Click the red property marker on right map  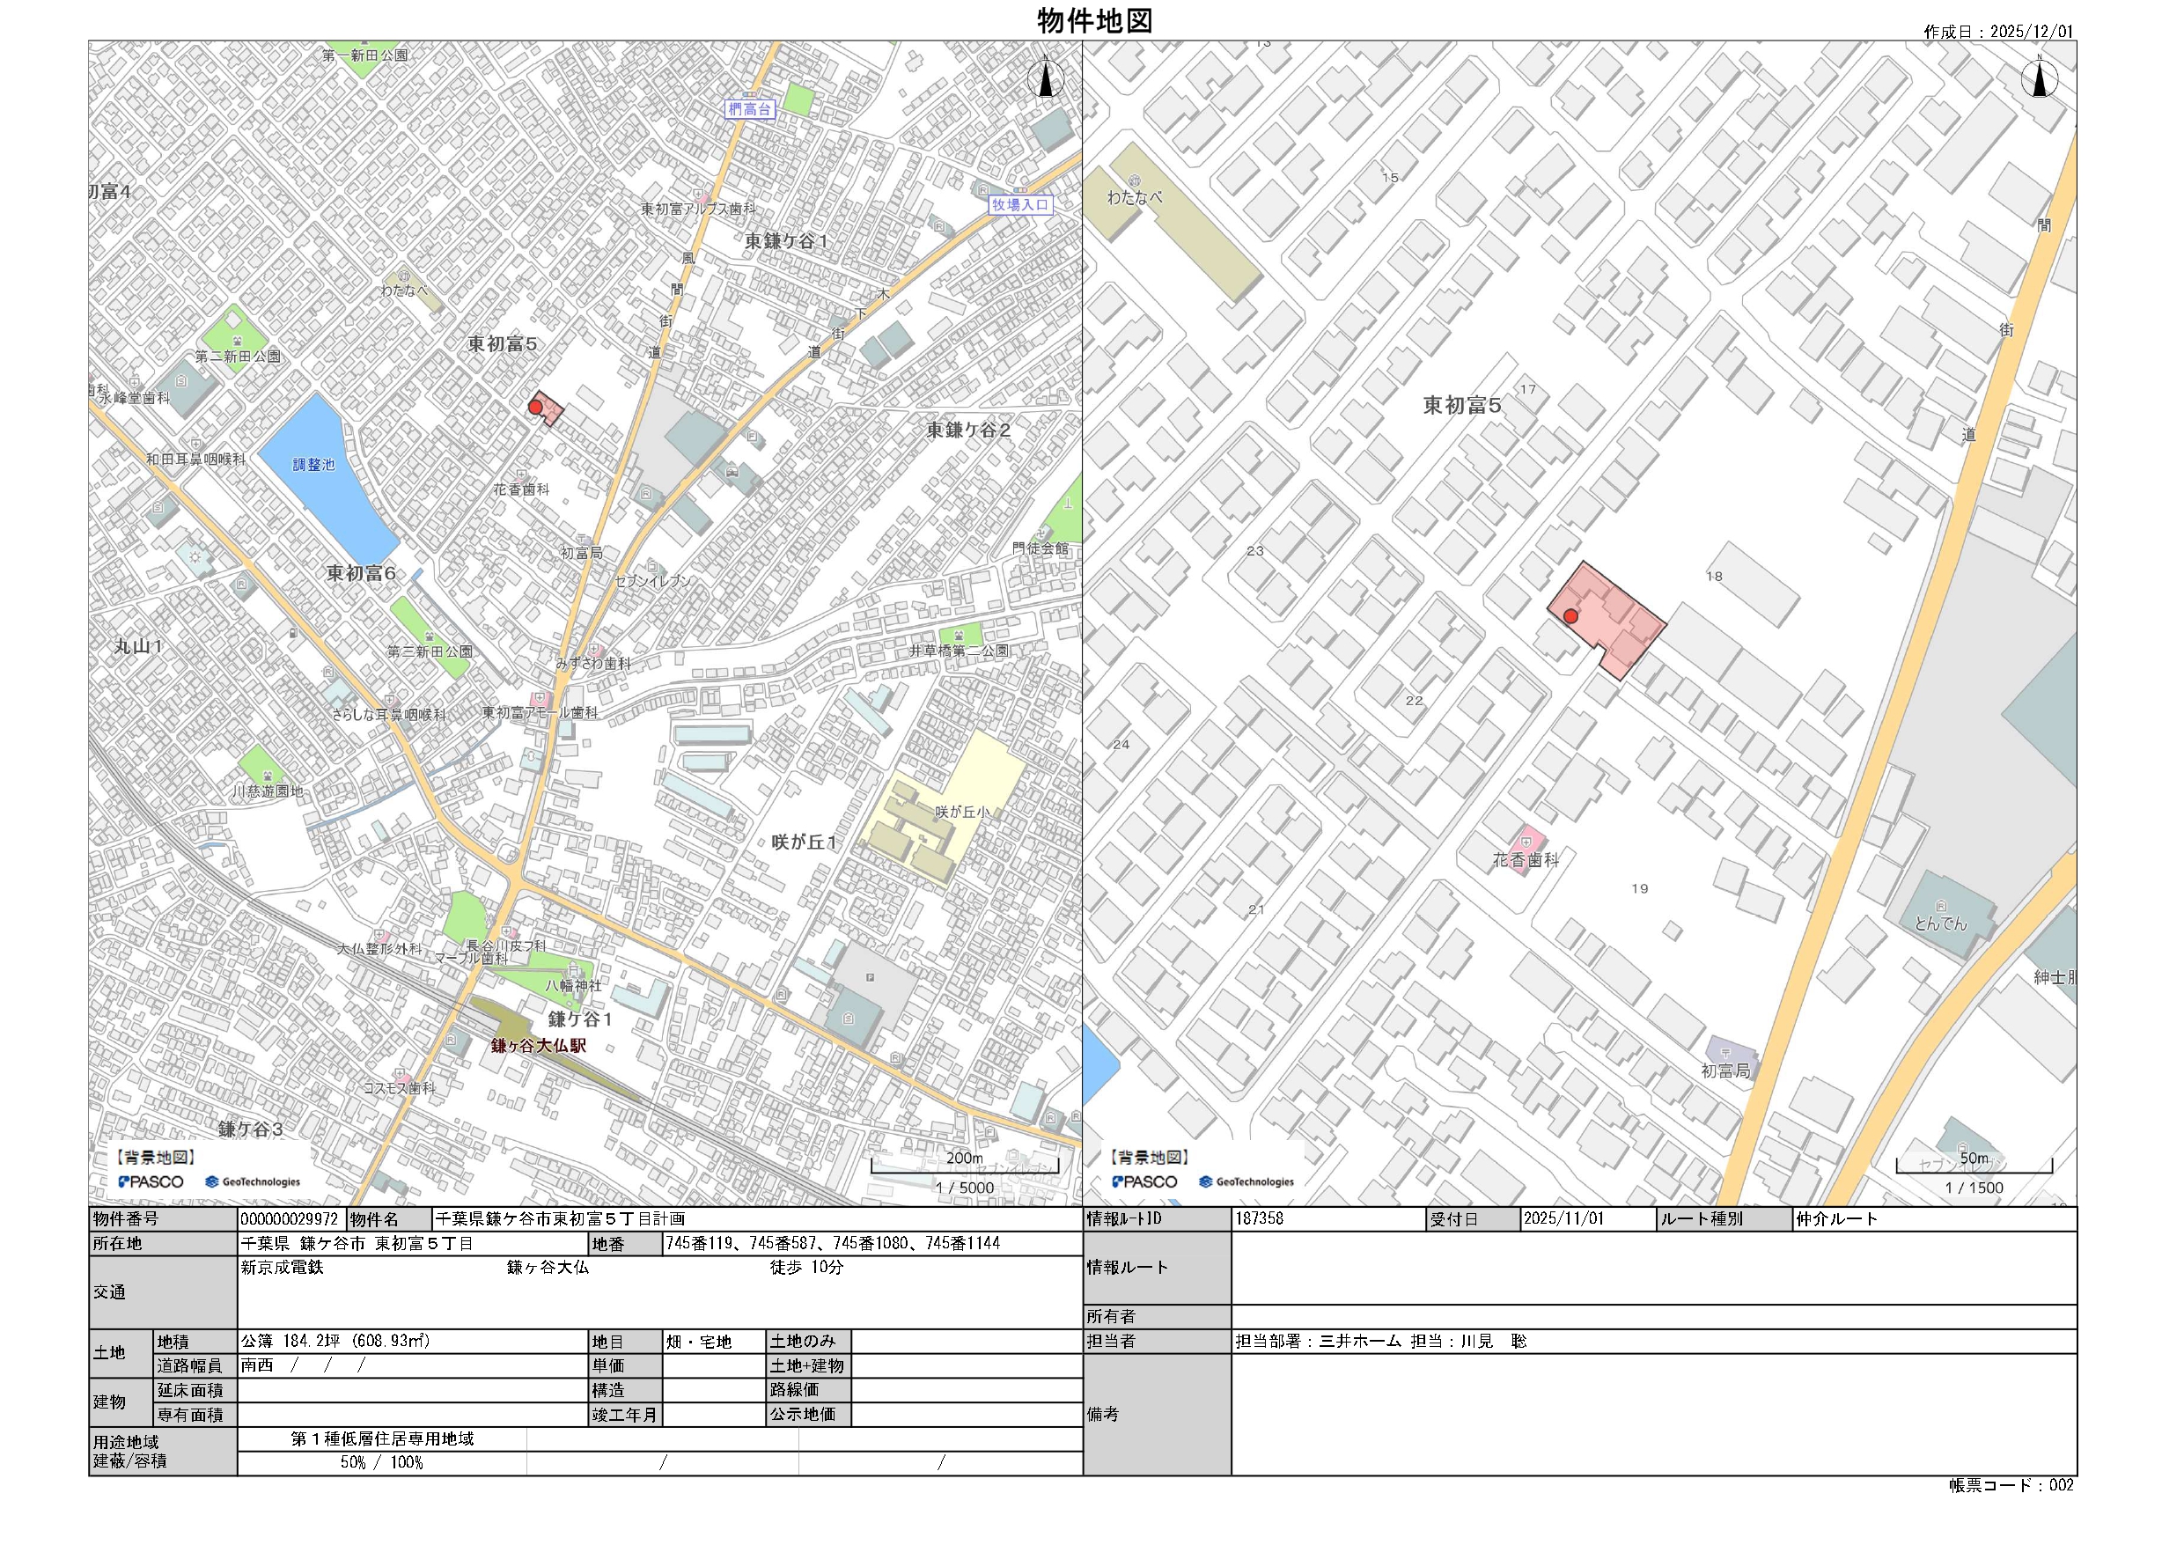point(1570,616)
